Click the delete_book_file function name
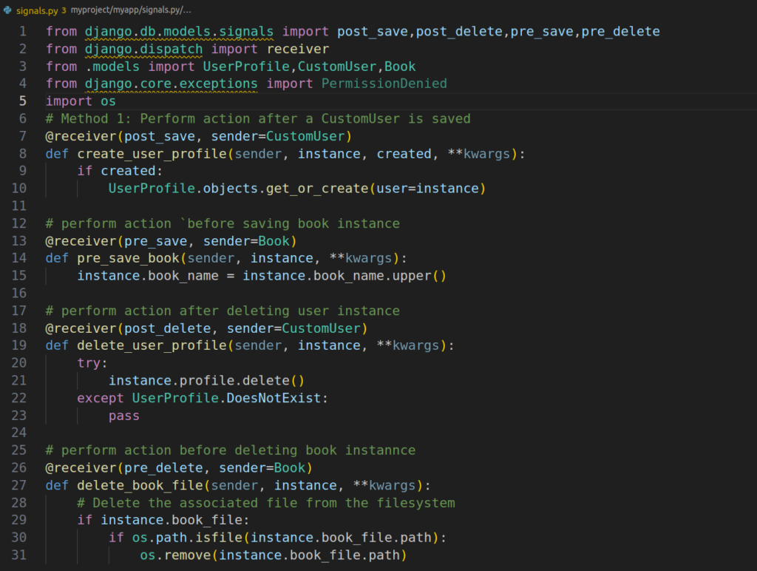 140,485
